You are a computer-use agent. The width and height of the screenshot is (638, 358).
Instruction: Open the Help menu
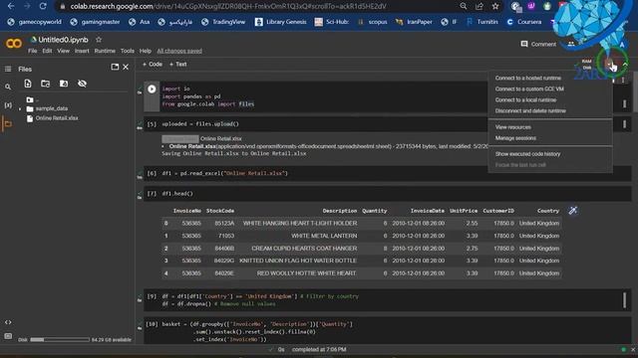coord(146,51)
